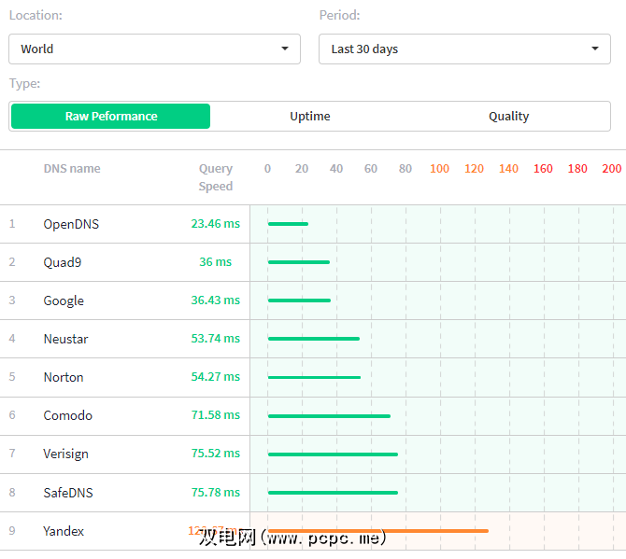Sort by Query Speed column header
Viewport: 626px width, 559px height.
215,177
